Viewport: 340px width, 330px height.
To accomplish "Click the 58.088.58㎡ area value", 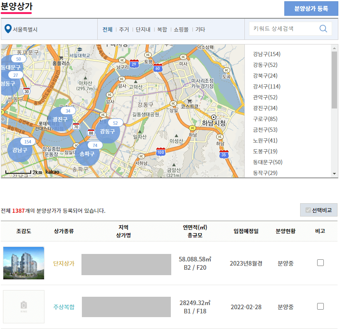I will click(195, 259).
